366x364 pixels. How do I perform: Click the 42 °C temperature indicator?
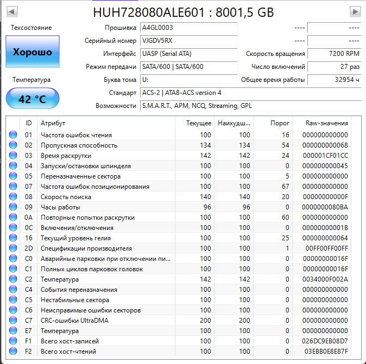[x=33, y=98]
